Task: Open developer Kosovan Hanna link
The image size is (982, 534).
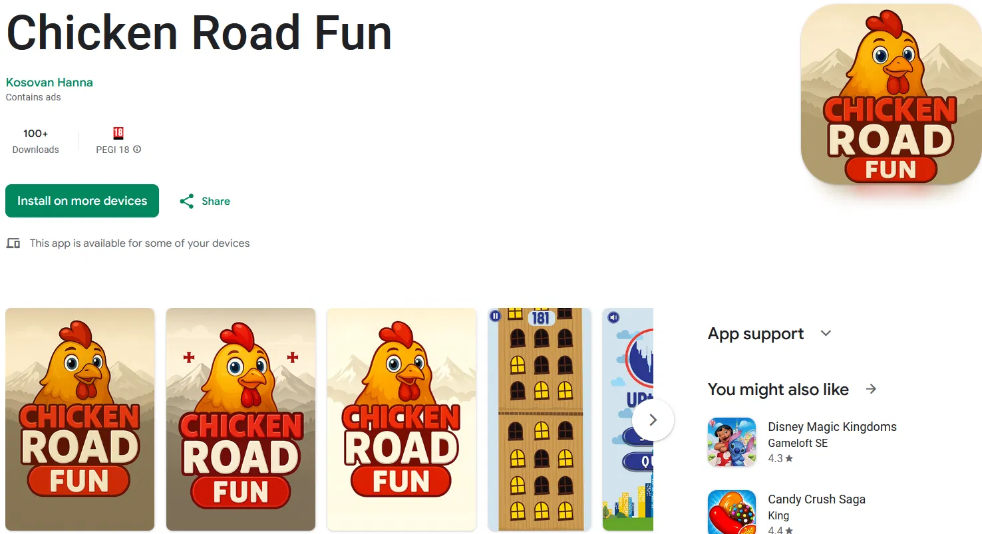Action: pos(49,82)
